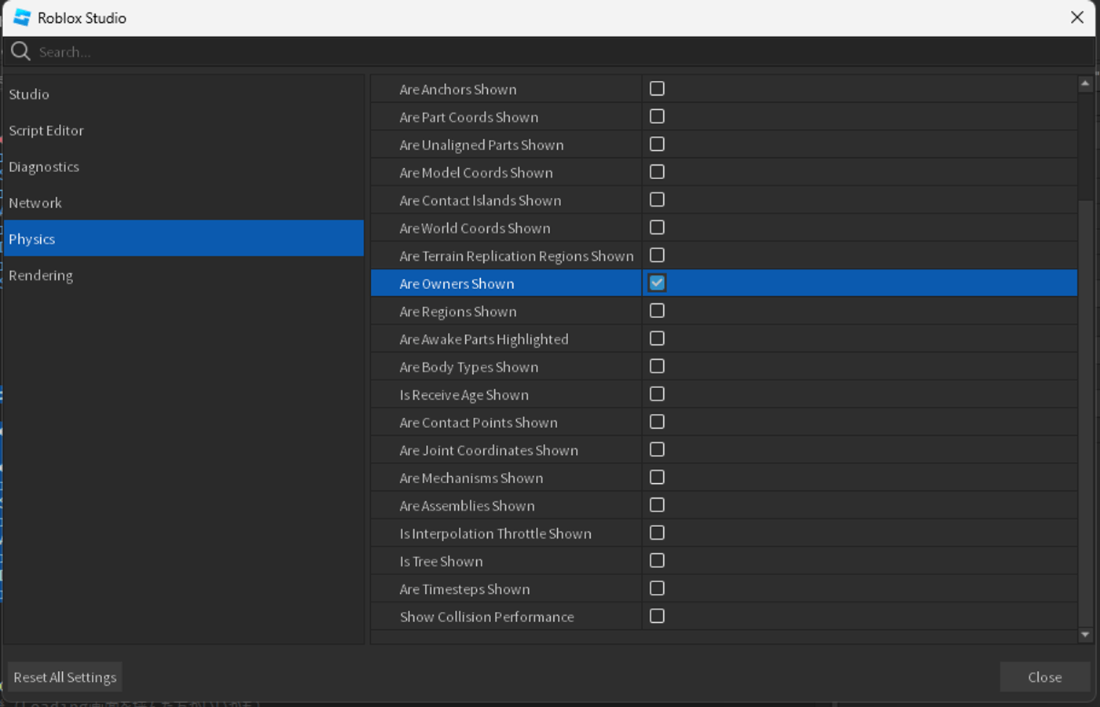Enable Are Unaligned Parts Shown checkbox
1100x707 pixels.
click(657, 144)
